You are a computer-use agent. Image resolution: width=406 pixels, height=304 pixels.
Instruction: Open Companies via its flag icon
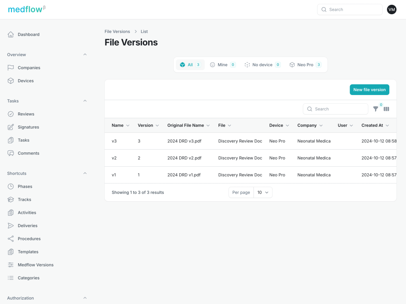point(11,68)
